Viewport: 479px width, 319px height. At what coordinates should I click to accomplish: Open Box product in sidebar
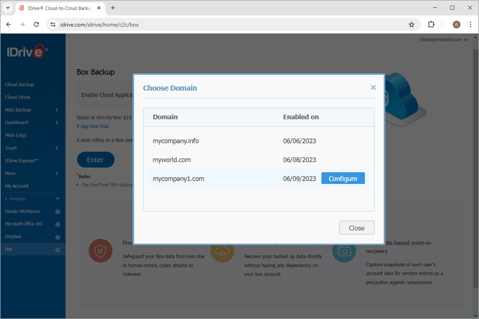(x=9, y=249)
